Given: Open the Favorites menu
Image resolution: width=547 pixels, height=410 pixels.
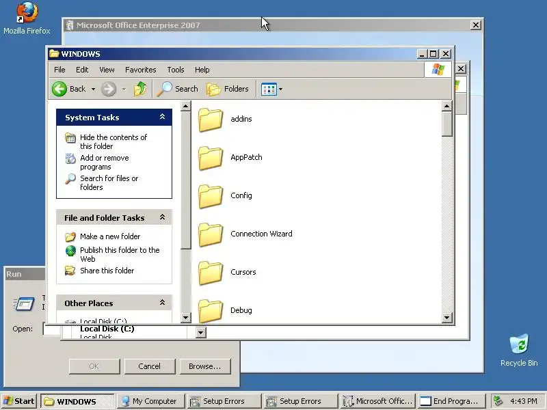Looking at the screenshot, I should pos(141,70).
